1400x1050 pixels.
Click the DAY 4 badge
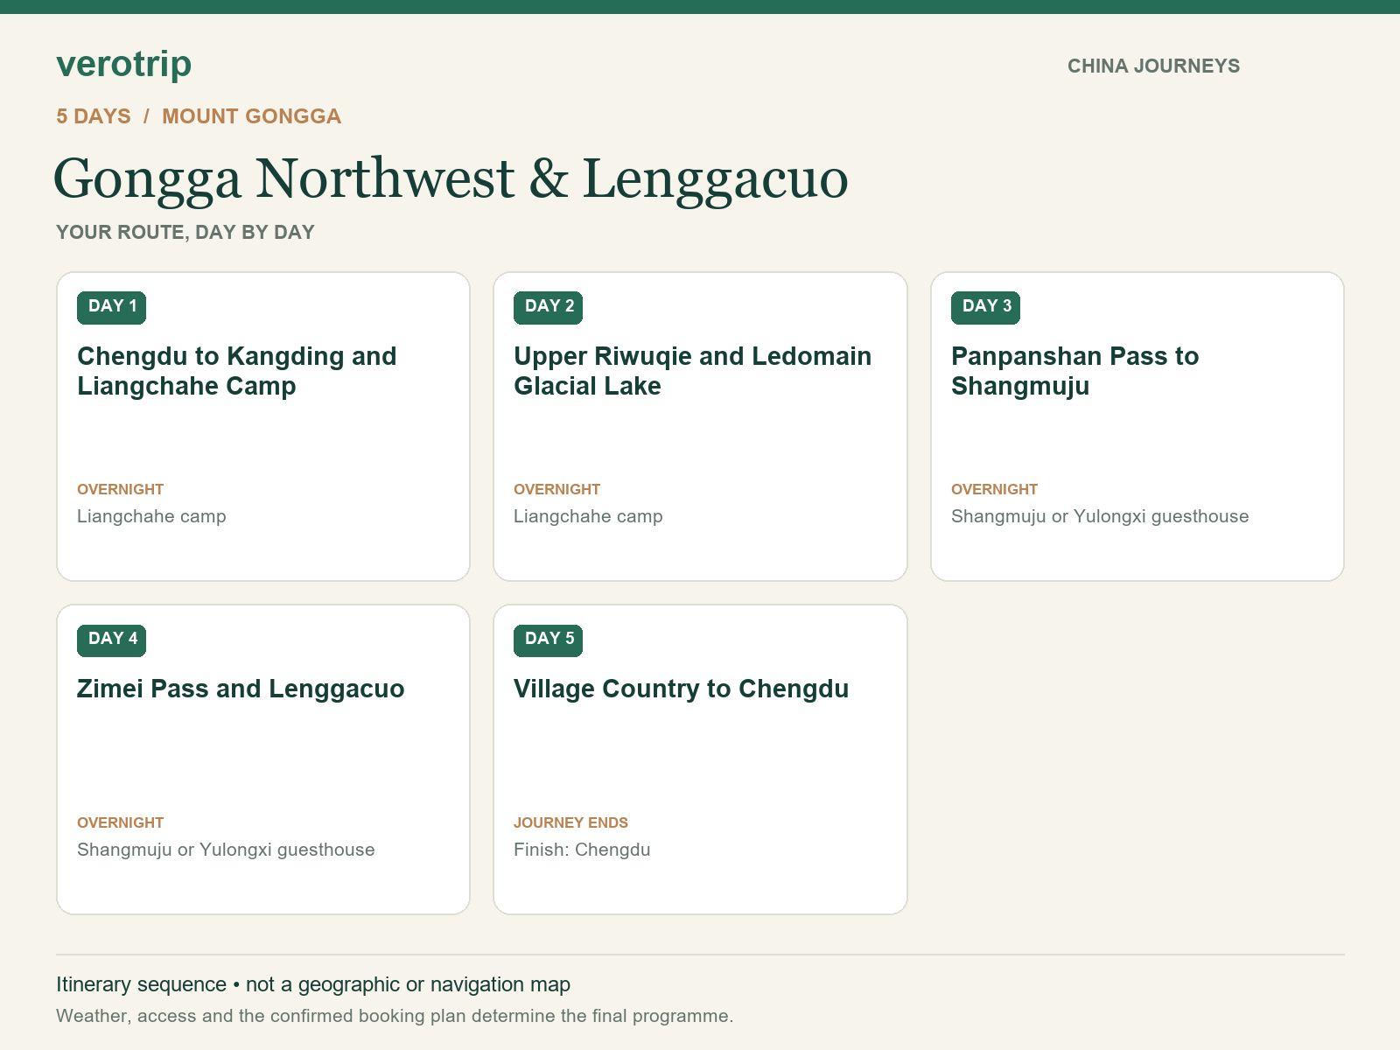pyautogui.click(x=112, y=640)
